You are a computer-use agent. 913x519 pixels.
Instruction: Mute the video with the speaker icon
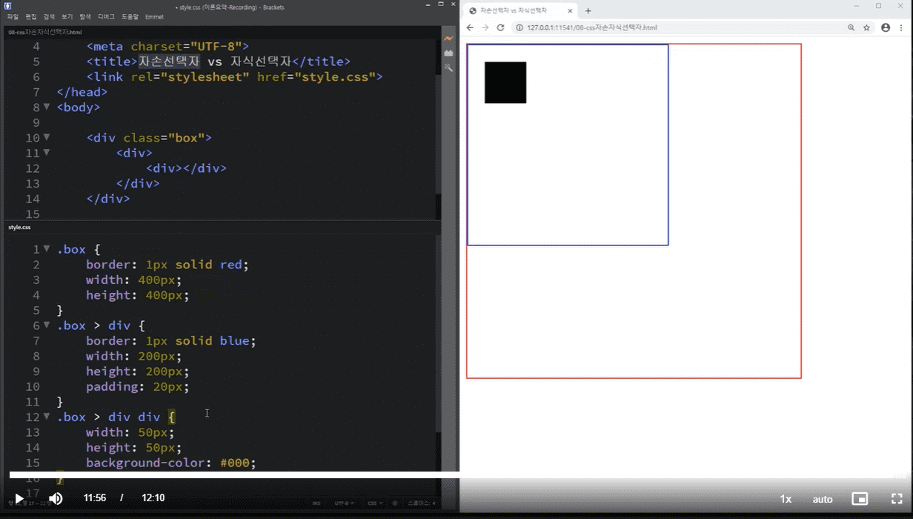[x=56, y=498]
